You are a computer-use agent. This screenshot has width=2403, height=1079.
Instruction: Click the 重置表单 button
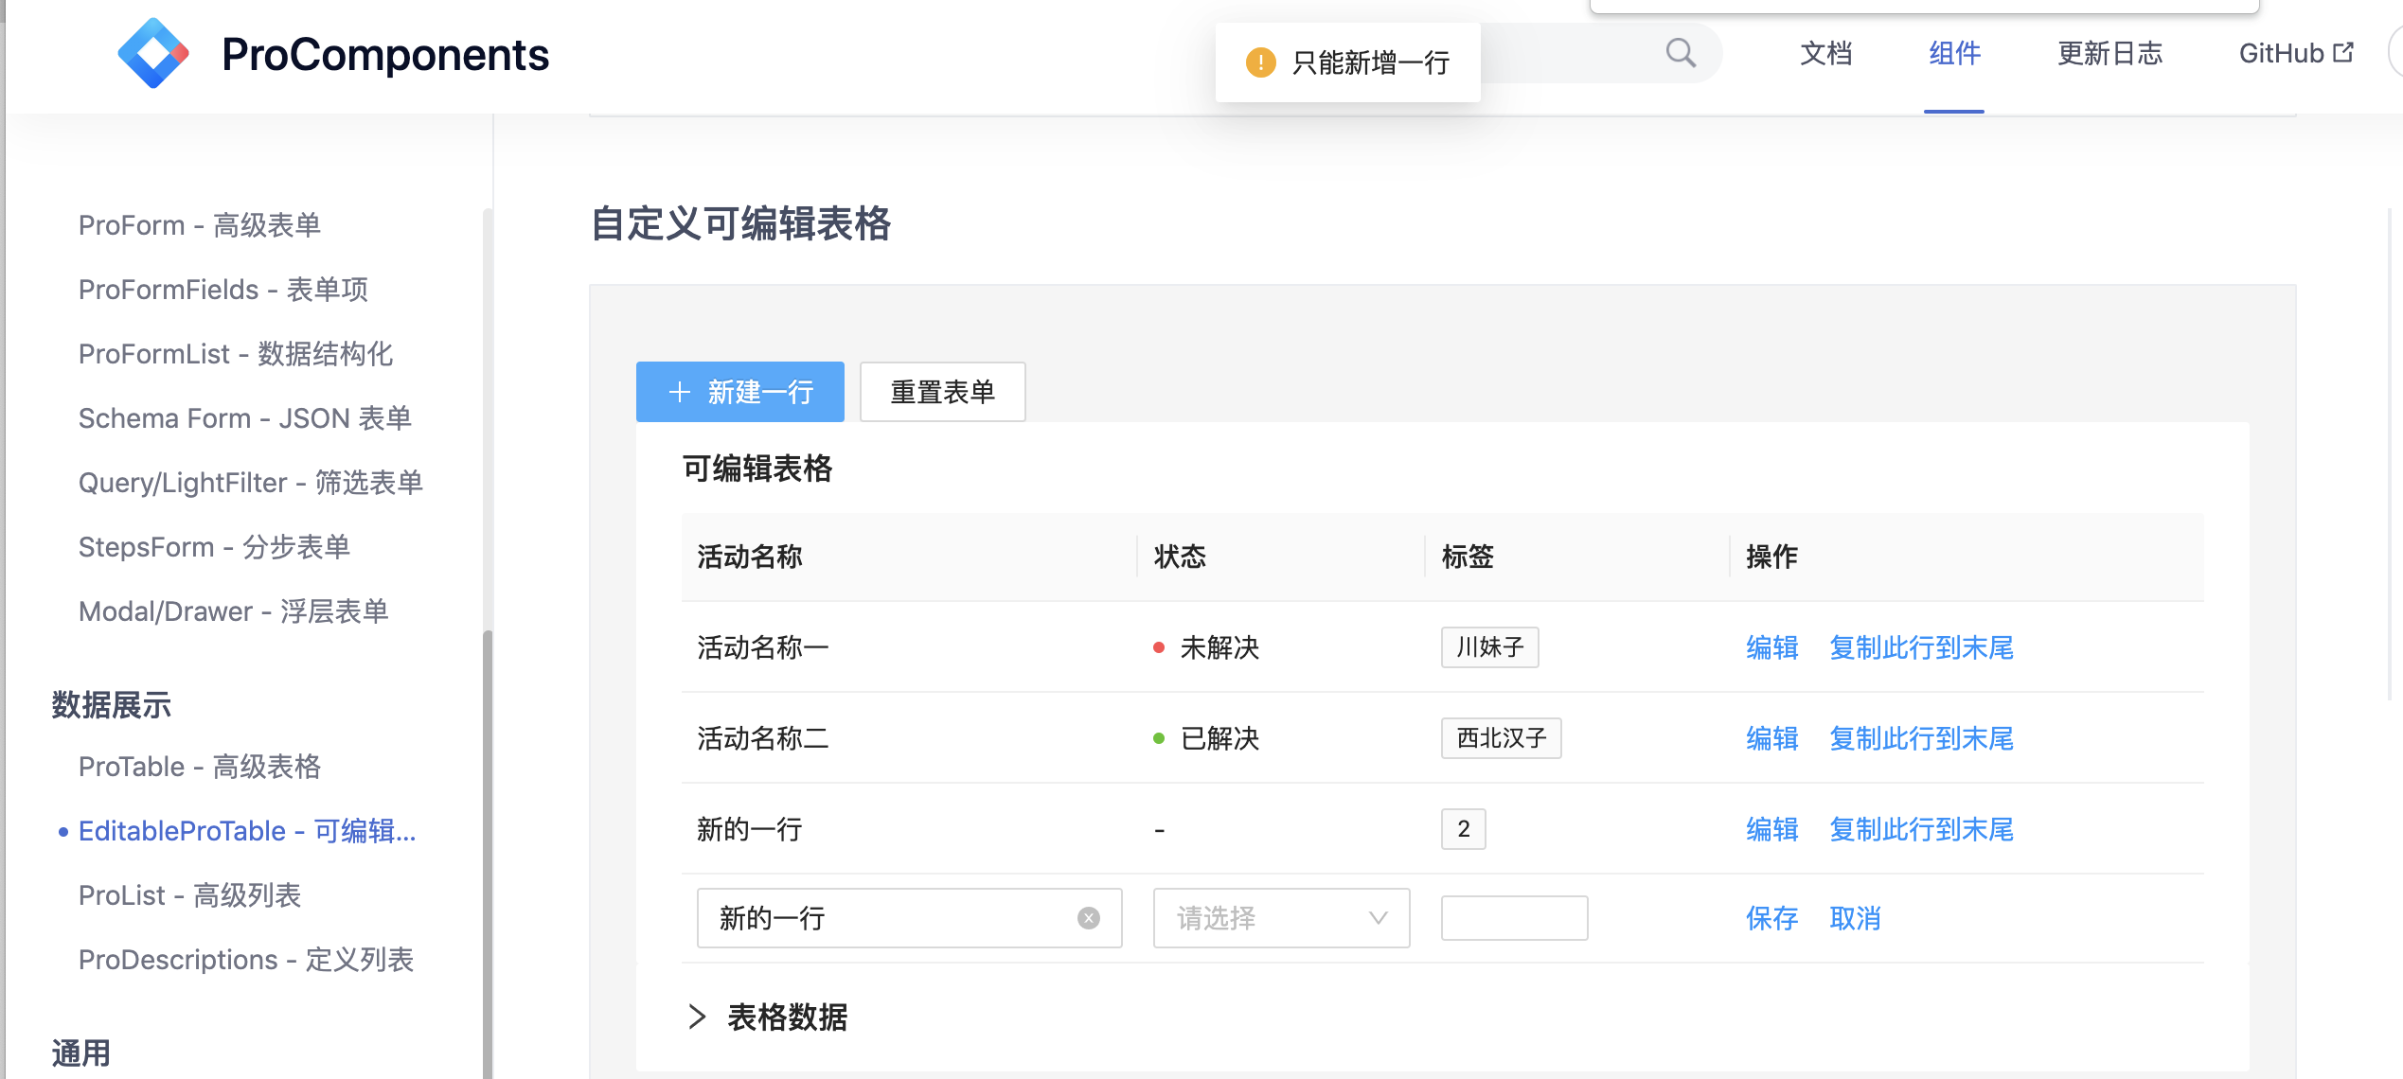click(942, 392)
